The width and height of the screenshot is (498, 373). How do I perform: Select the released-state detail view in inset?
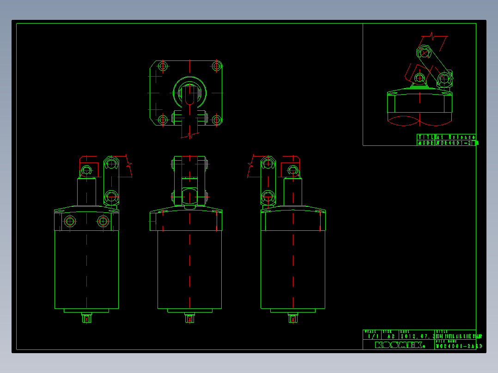[420, 79]
